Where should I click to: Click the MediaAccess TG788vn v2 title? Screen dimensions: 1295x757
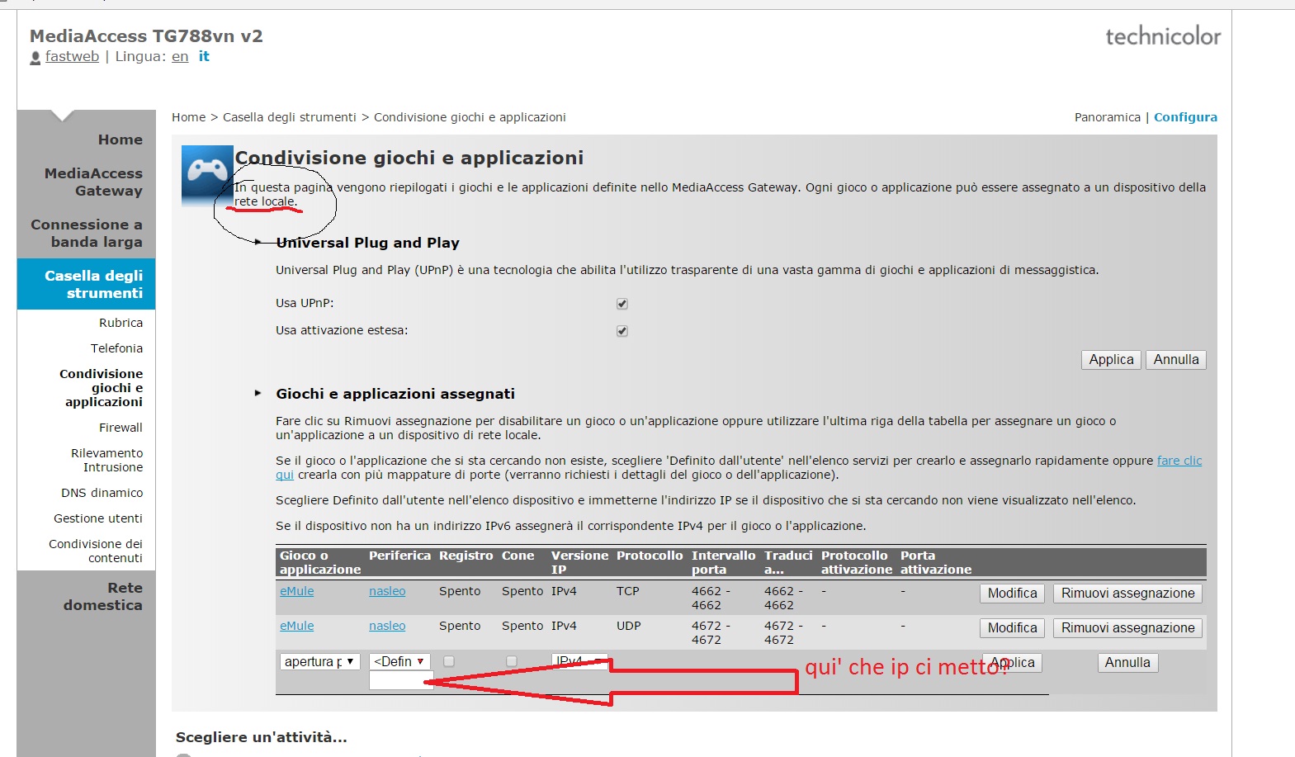coord(146,36)
